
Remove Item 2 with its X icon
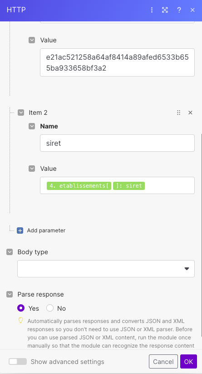coord(190,113)
